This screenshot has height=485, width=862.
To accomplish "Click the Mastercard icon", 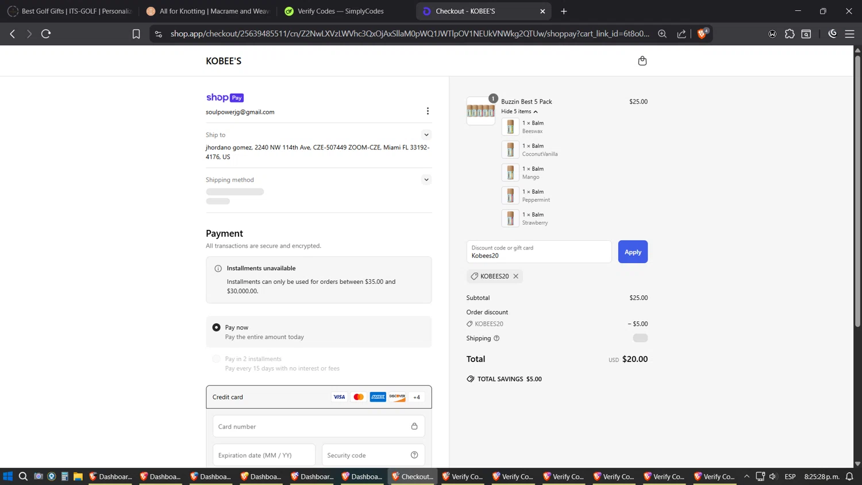I will (359, 397).
